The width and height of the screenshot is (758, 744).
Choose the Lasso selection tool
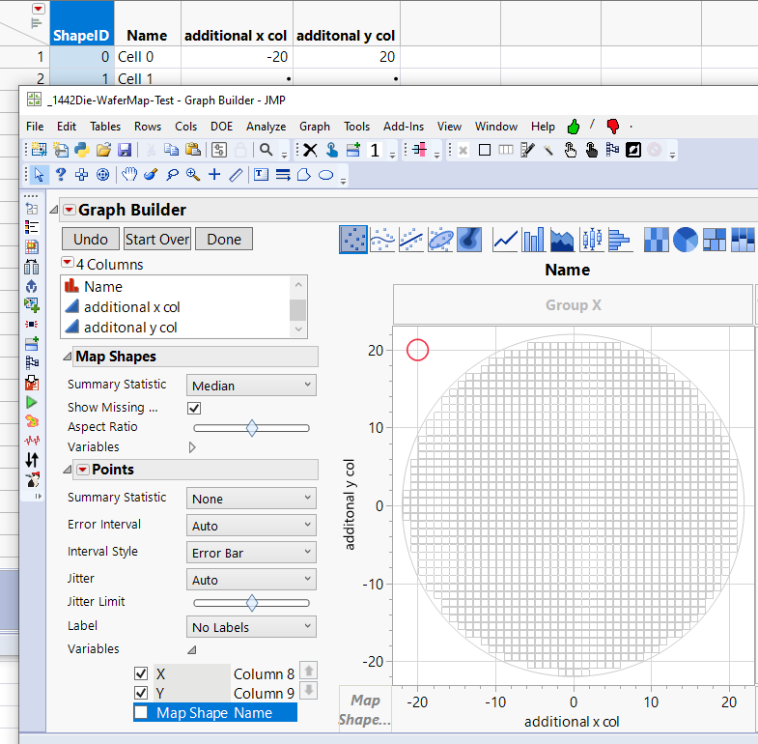point(172,175)
